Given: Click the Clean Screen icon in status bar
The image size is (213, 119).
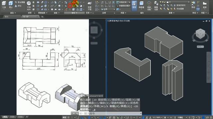Looking at the screenshot, I should pyautogui.click(x=207, y=118).
